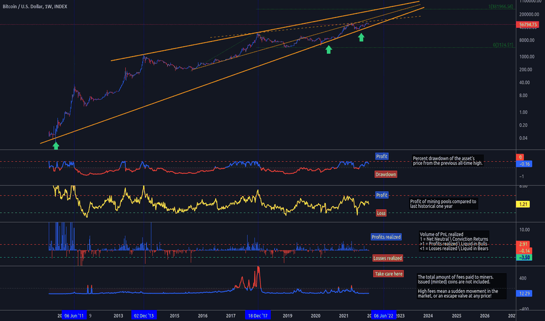The width and height of the screenshot is (545, 321).
Task: Click the 2024 year label on time axis
Action: 428,316
